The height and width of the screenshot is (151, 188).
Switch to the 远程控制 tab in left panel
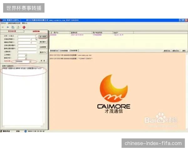click(x=36, y=31)
